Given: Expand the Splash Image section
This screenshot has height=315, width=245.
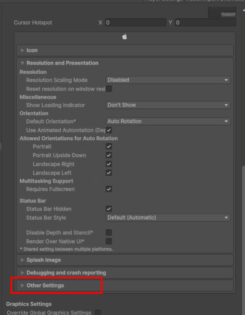Looking at the screenshot, I should click(x=43, y=260).
